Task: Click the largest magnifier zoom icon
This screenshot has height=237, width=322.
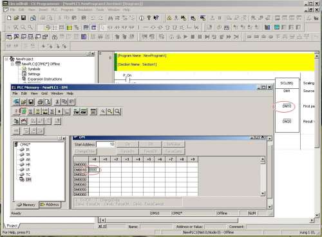Action: pyautogui.click(x=117, y=111)
